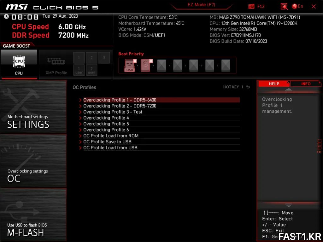Click the sixth boot priority slot
This screenshot has height=242, width=323.
click(209, 66)
